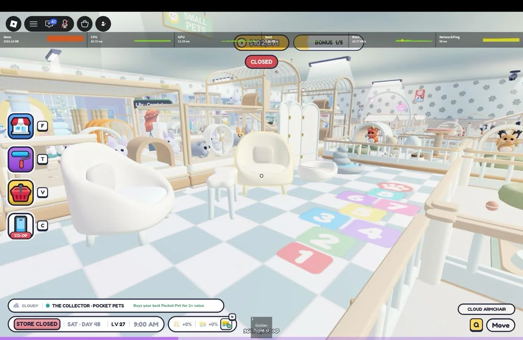Screen dimensions: 523x340
Task: Open the red shopping basket menu
Action: point(21,192)
